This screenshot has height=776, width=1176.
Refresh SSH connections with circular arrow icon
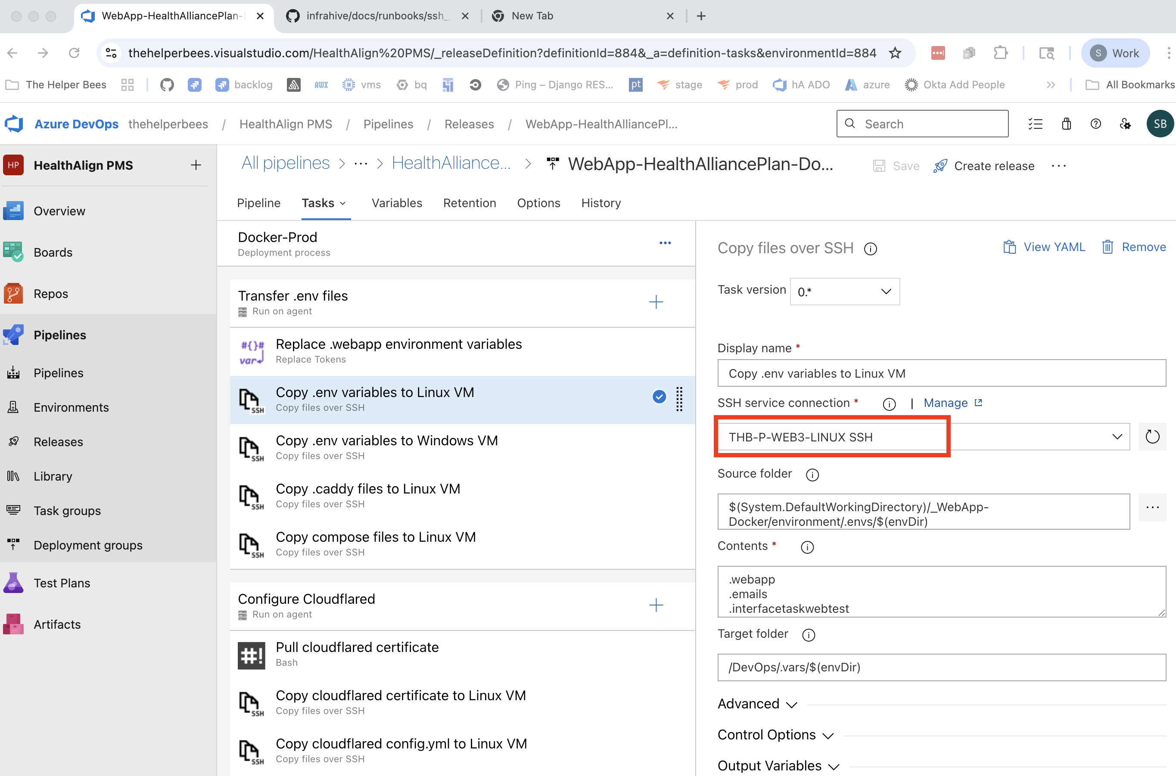1153,437
